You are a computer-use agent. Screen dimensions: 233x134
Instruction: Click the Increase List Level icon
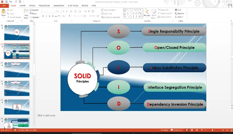coord(89,11)
